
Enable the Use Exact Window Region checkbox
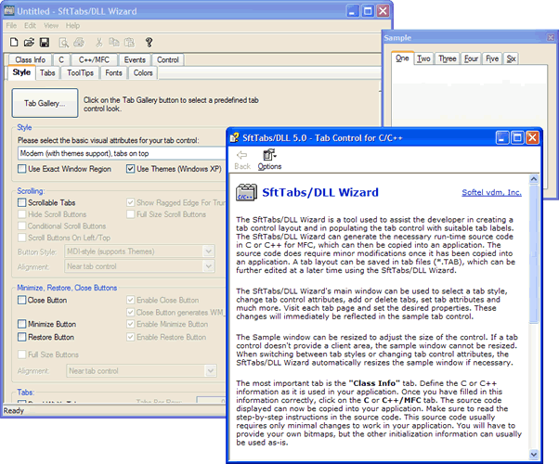[22, 169]
